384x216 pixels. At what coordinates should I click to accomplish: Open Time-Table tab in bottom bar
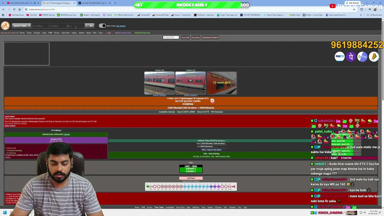[x=159, y=207]
